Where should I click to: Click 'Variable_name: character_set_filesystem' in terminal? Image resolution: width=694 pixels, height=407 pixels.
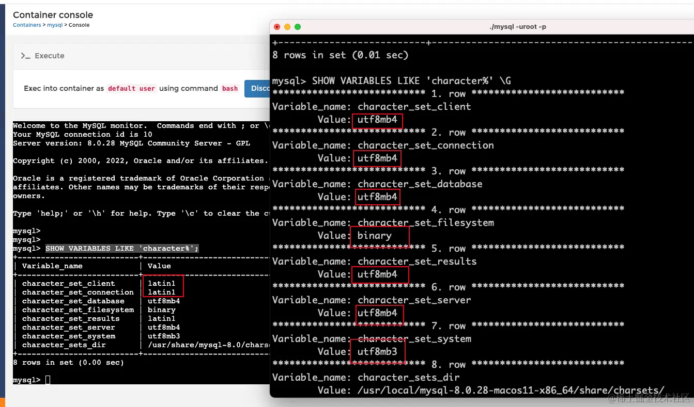click(x=383, y=223)
